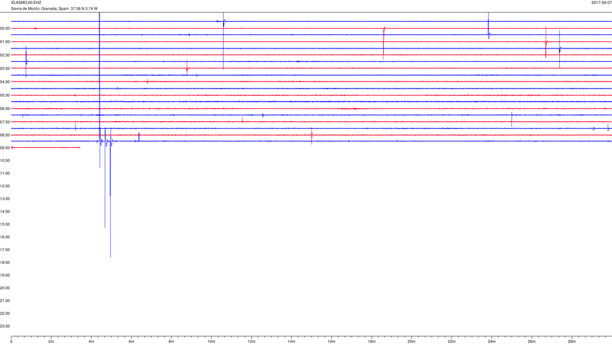This screenshot has height=344, width=612.
Task: Click the station code IG.ASMO.00.EHZ
Action: pyautogui.click(x=26, y=3)
